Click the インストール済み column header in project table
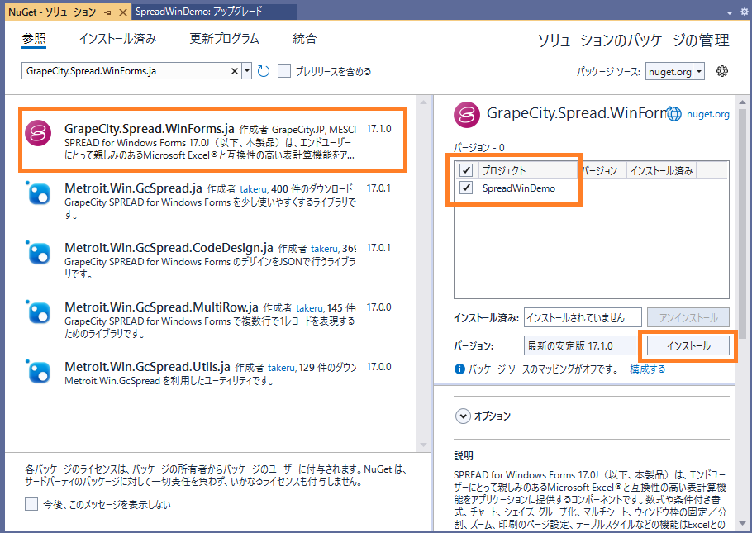The height and width of the screenshot is (533, 752). 661,170
